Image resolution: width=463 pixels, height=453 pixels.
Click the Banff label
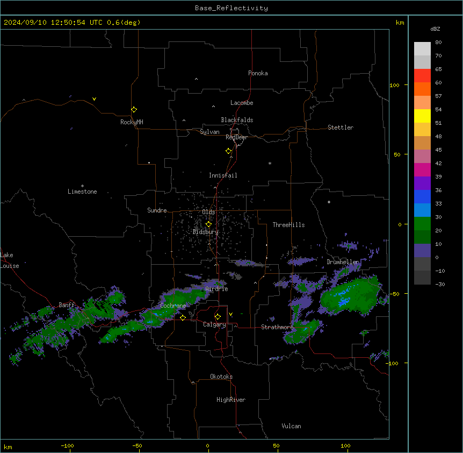67,305
